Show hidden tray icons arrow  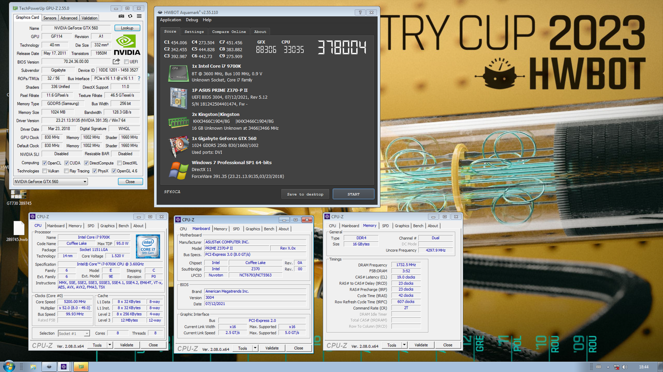click(x=608, y=367)
